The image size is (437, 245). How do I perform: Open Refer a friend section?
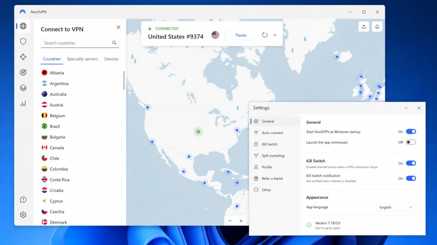click(x=275, y=179)
